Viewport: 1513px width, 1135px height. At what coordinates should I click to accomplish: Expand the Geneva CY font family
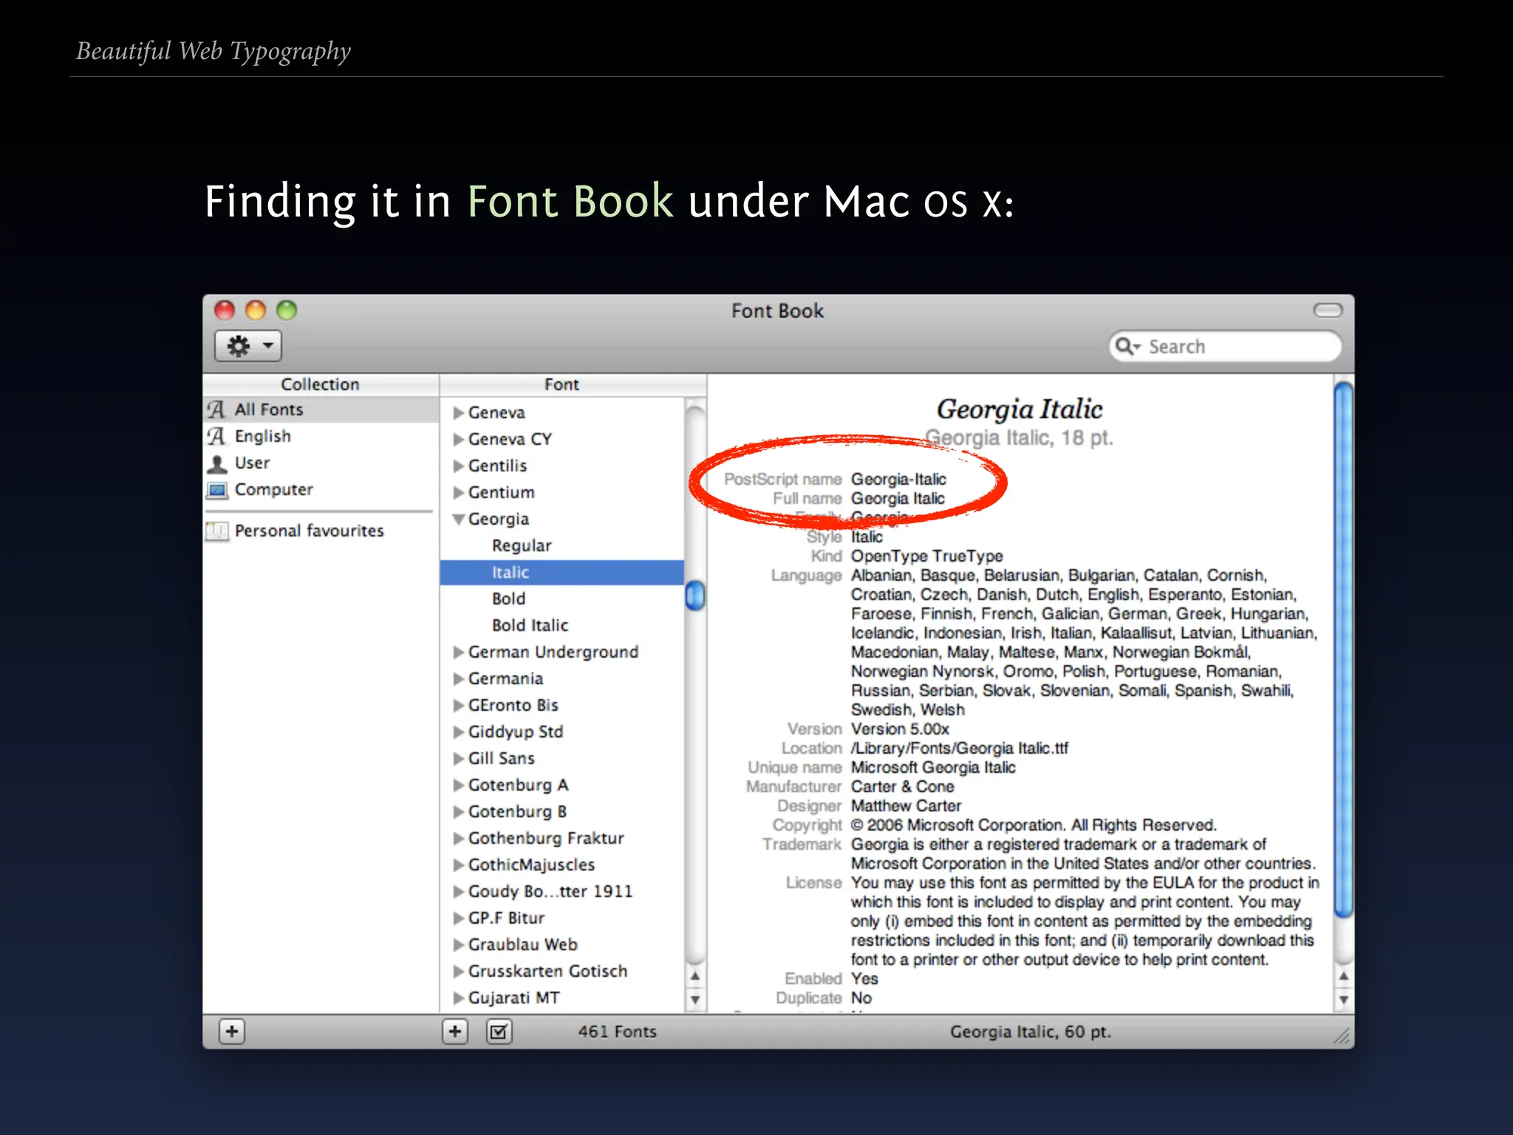459,439
